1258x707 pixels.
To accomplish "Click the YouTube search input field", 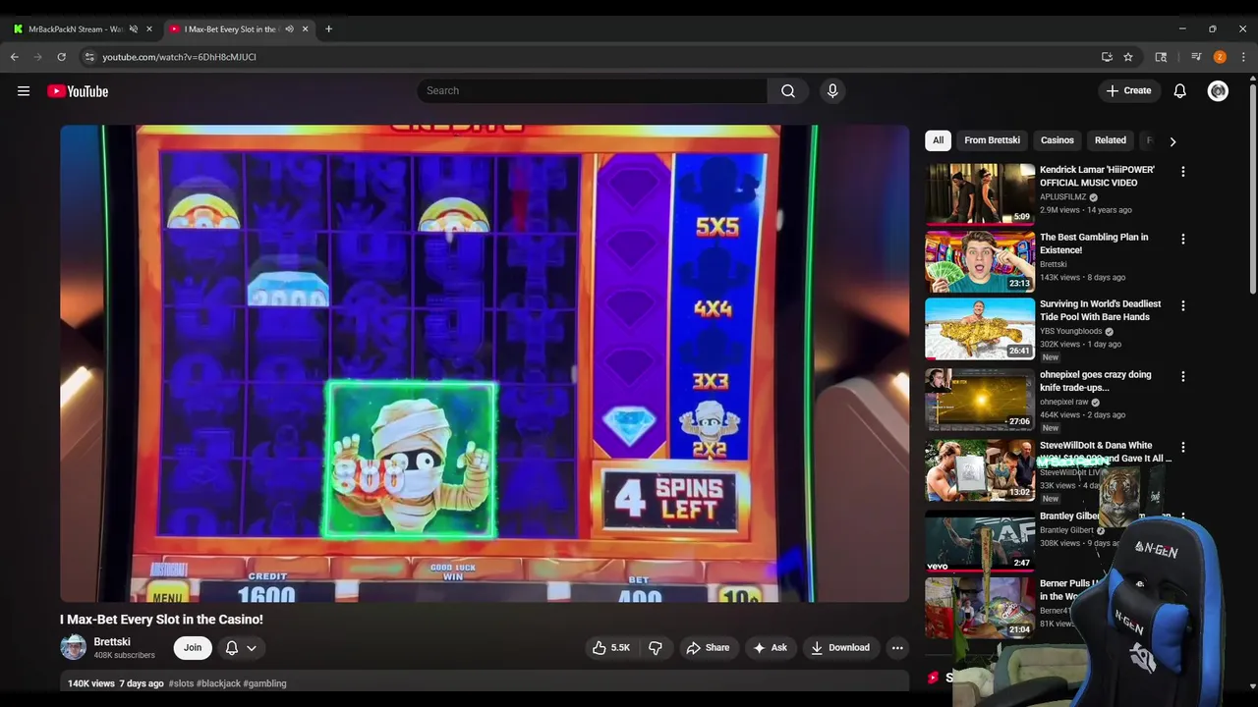I will [x=593, y=91].
